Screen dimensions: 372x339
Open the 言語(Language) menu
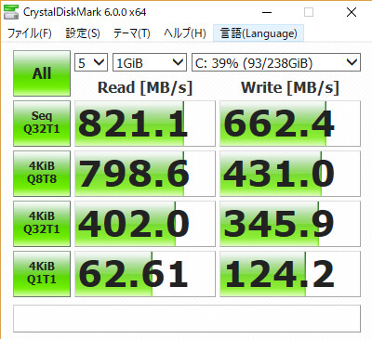pyautogui.click(x=259, y=33)
